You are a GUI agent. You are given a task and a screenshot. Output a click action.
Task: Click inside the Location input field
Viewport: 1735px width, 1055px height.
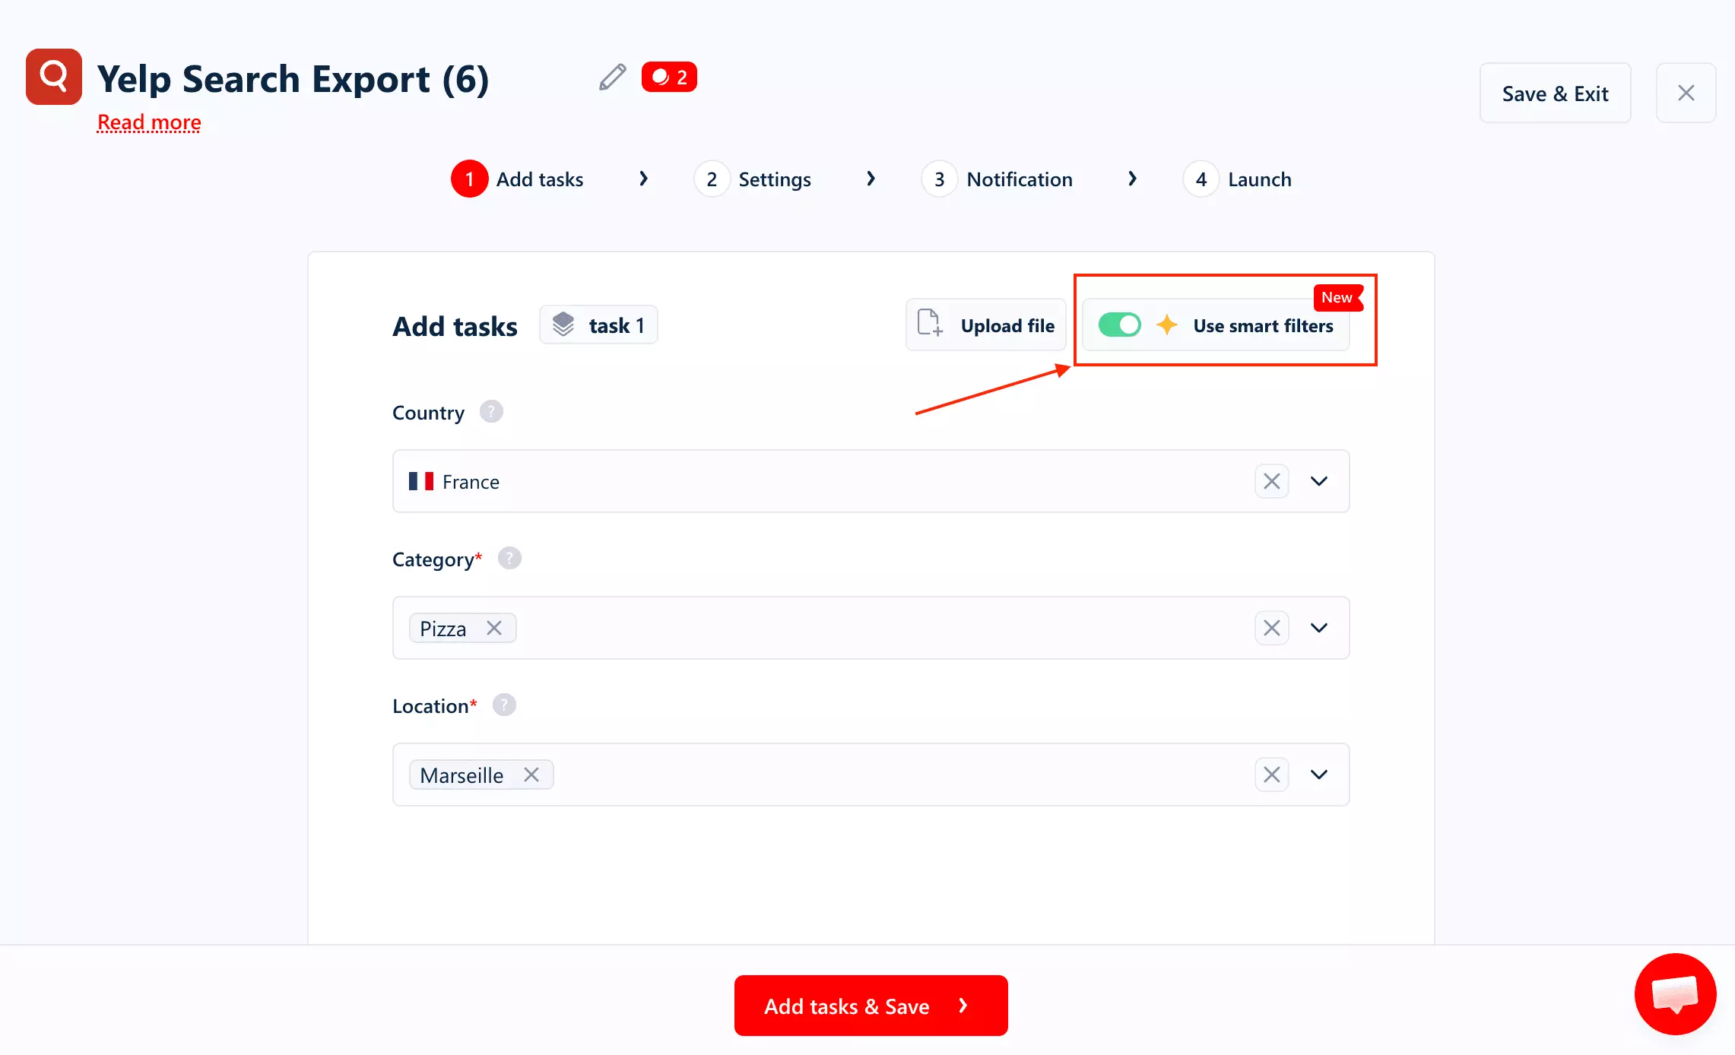point(871,775)
